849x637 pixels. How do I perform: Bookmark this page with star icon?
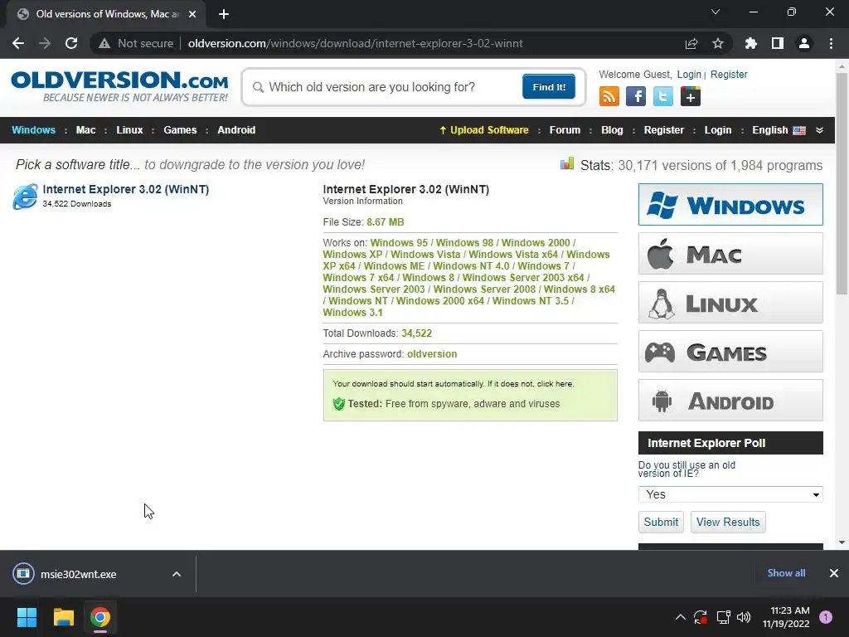coord(718,43)
